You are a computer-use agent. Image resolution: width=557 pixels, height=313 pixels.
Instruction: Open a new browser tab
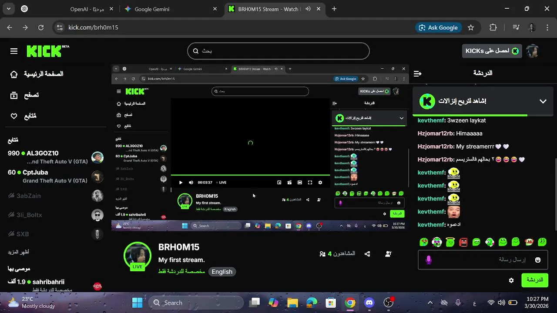click(334, 9)
